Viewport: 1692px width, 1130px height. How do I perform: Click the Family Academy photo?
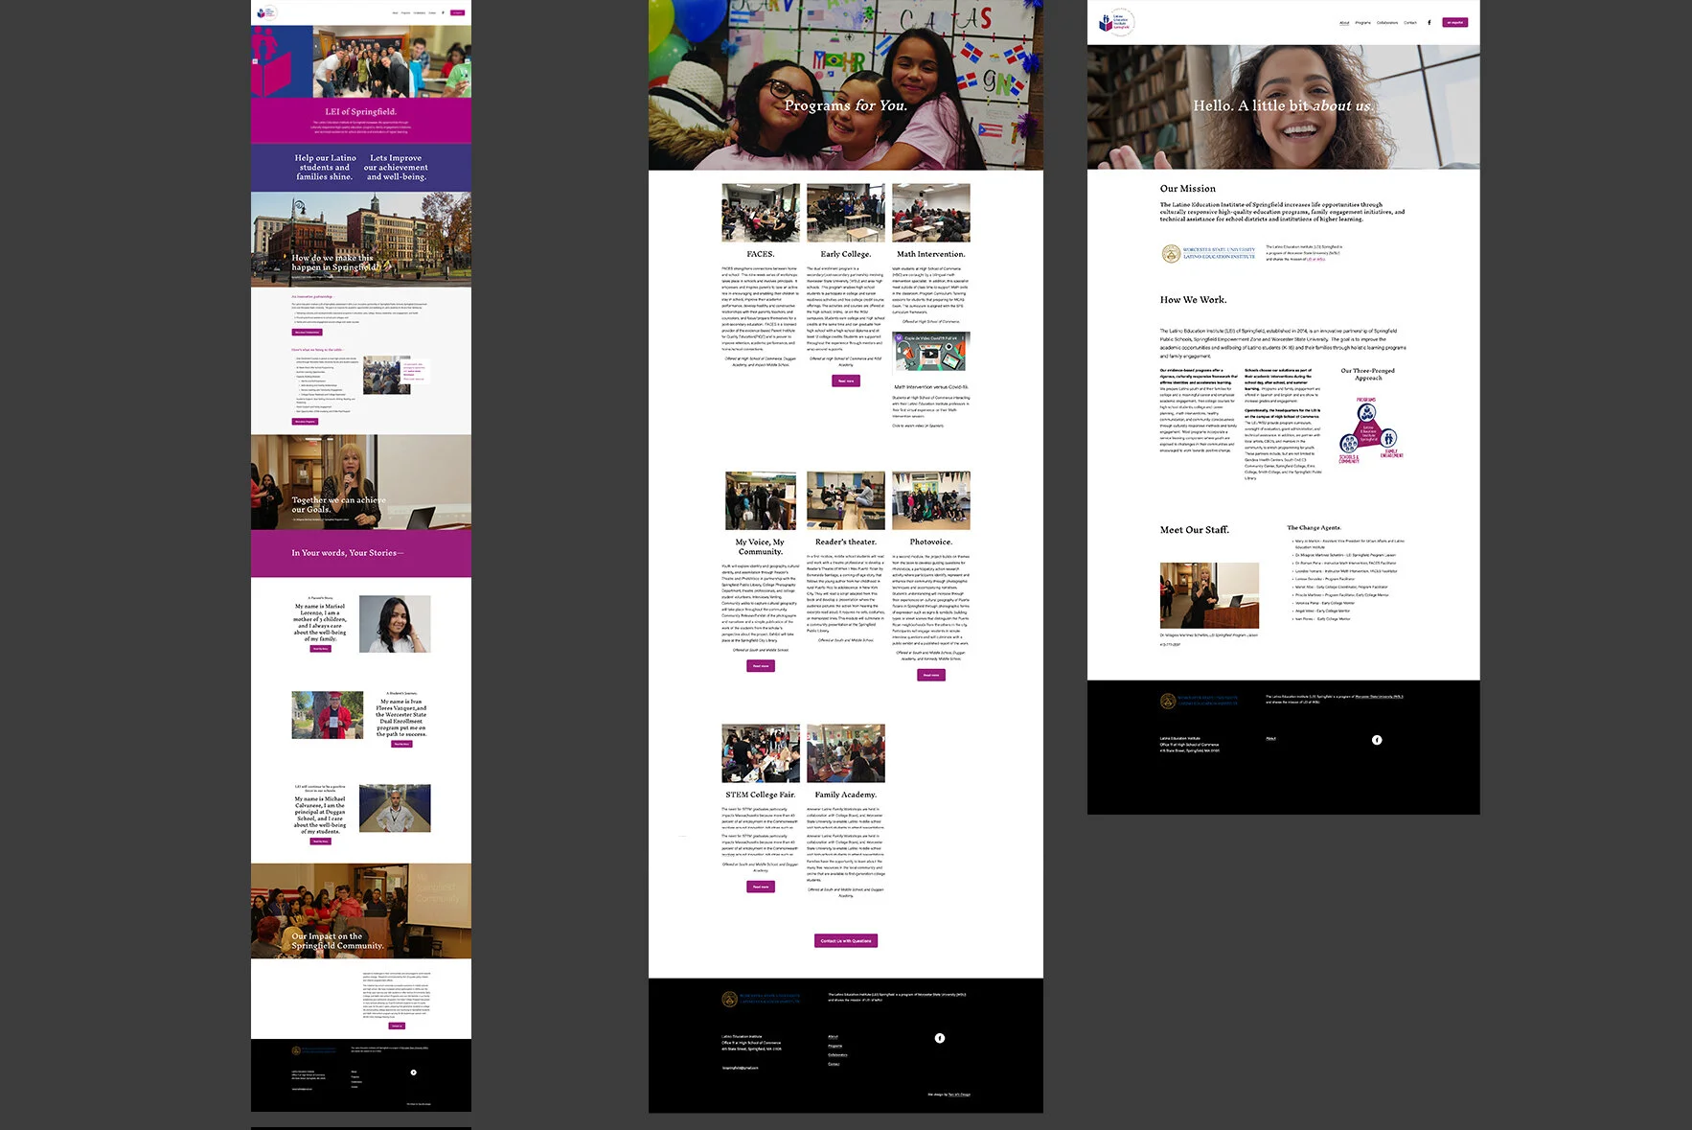(846, 753)
